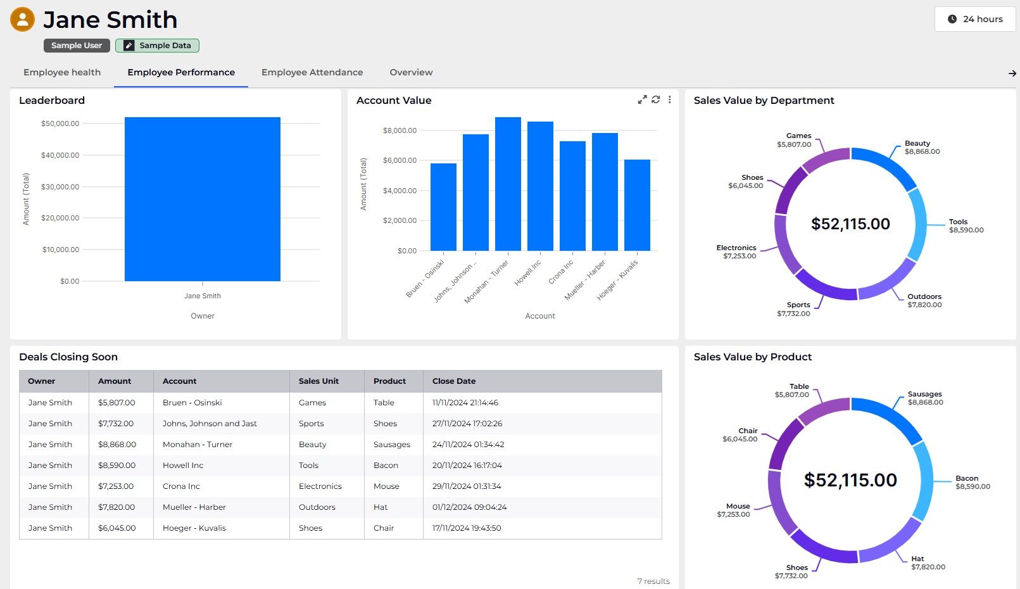Click the Sales Value by Product title
Viewport: 1020px width, 589px height.
753,357
